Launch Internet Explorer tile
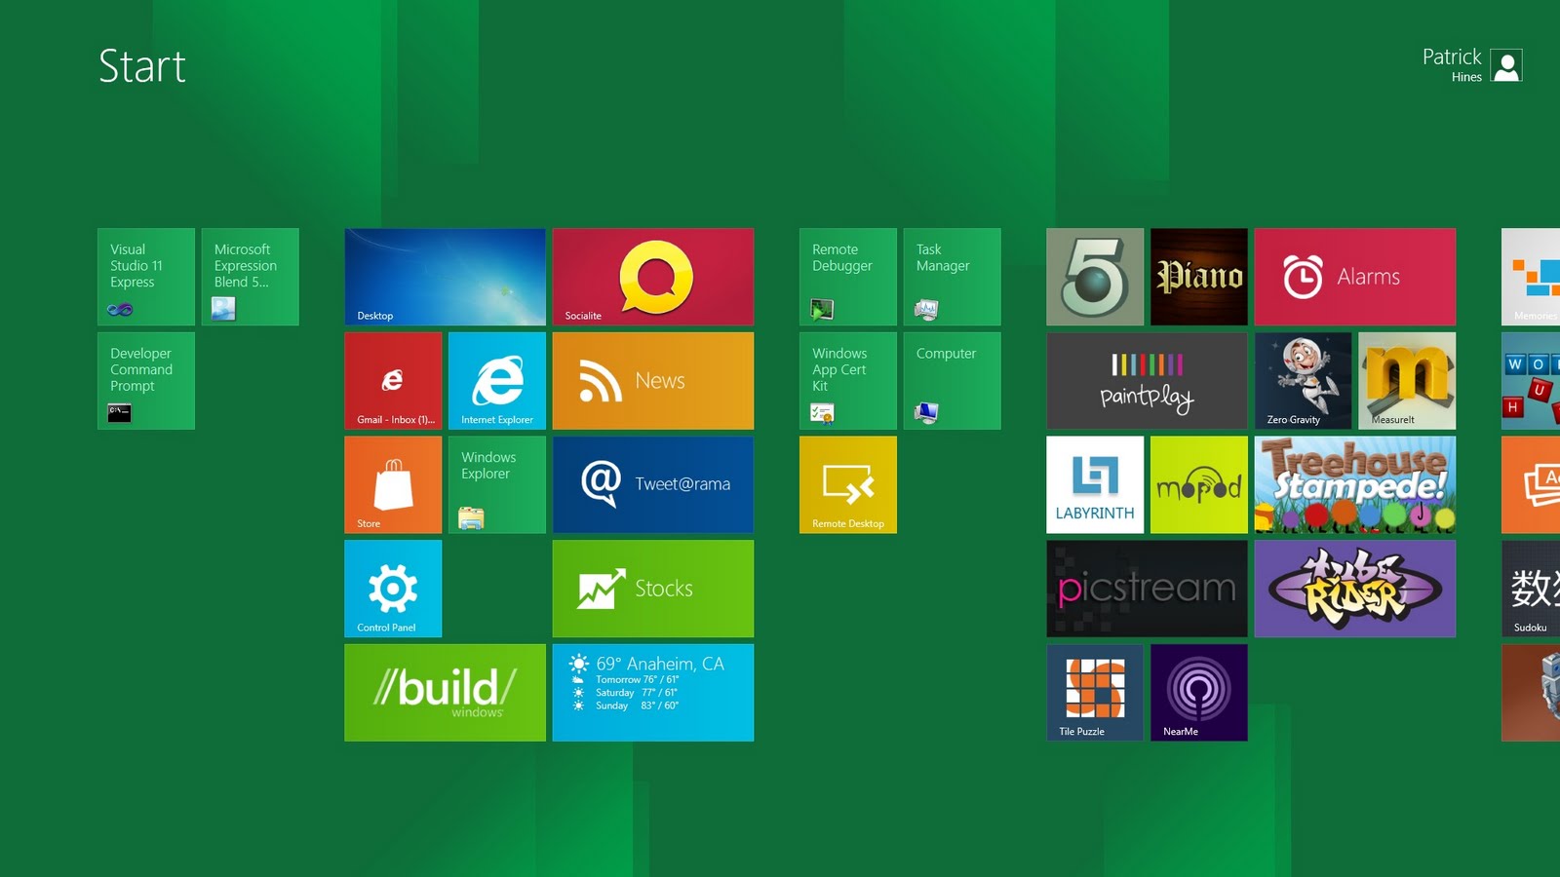The image size is (1560, 877). (x=497, y=381)
